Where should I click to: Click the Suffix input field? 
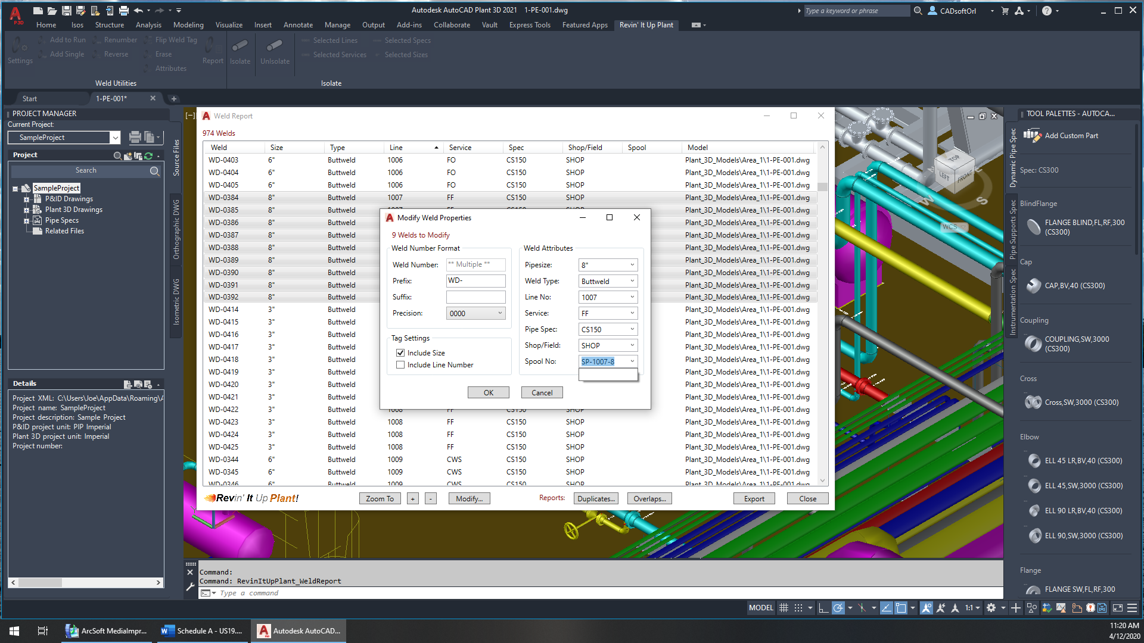(475, 297)
